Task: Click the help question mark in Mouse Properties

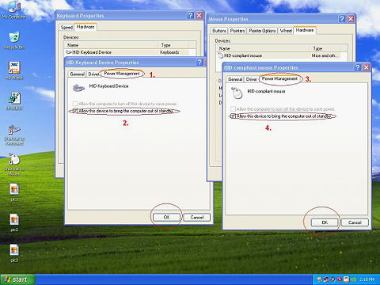Action: [x=342, y=19]
